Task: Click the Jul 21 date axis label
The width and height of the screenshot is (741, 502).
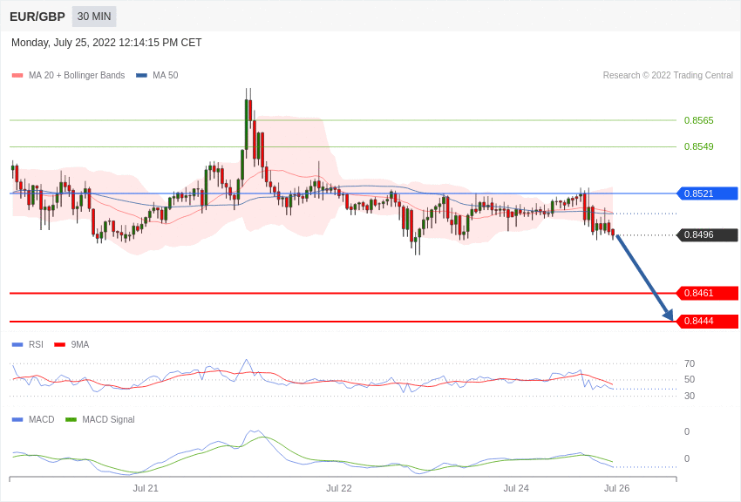Action: point(146,488)
